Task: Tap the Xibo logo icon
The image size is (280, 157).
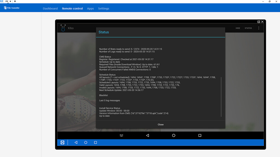Action: pyautogui.click(x=63, y=28)
